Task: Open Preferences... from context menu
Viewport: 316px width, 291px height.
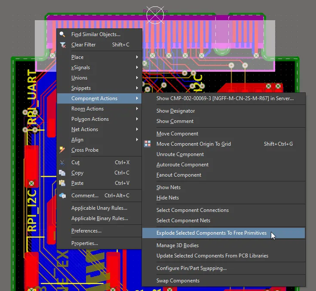Action: (x=99, y=231)
